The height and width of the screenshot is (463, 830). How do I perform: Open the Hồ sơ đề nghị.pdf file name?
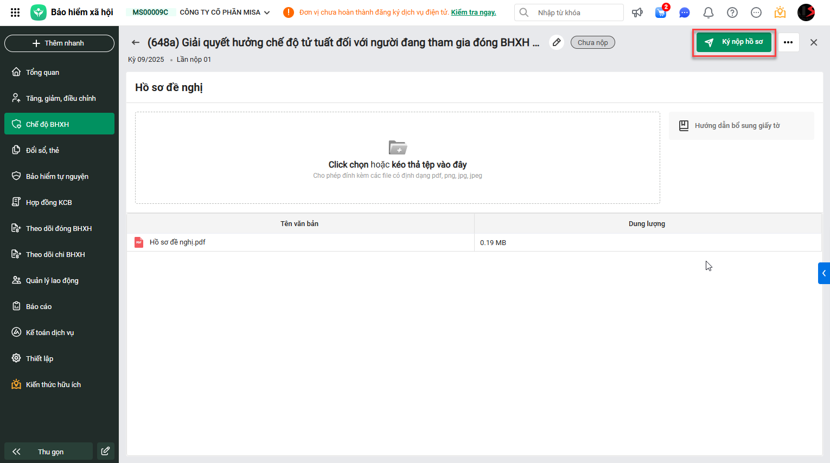(177, 242)
